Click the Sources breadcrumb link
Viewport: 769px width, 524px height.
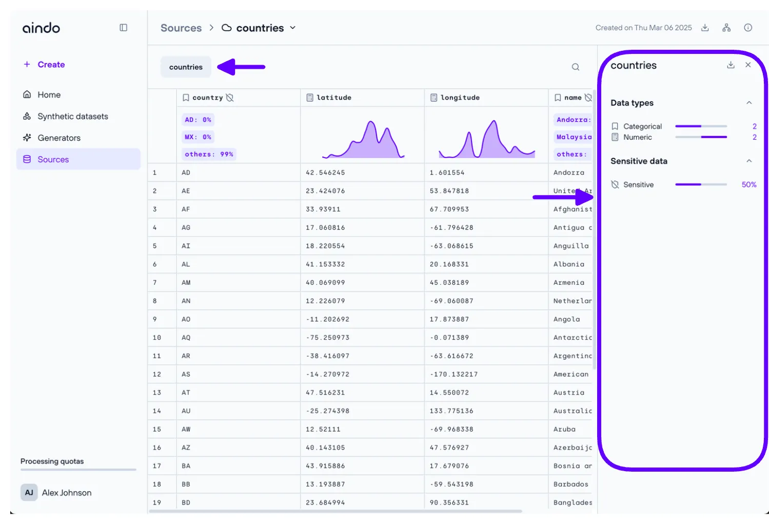click(x=181, y=28)
